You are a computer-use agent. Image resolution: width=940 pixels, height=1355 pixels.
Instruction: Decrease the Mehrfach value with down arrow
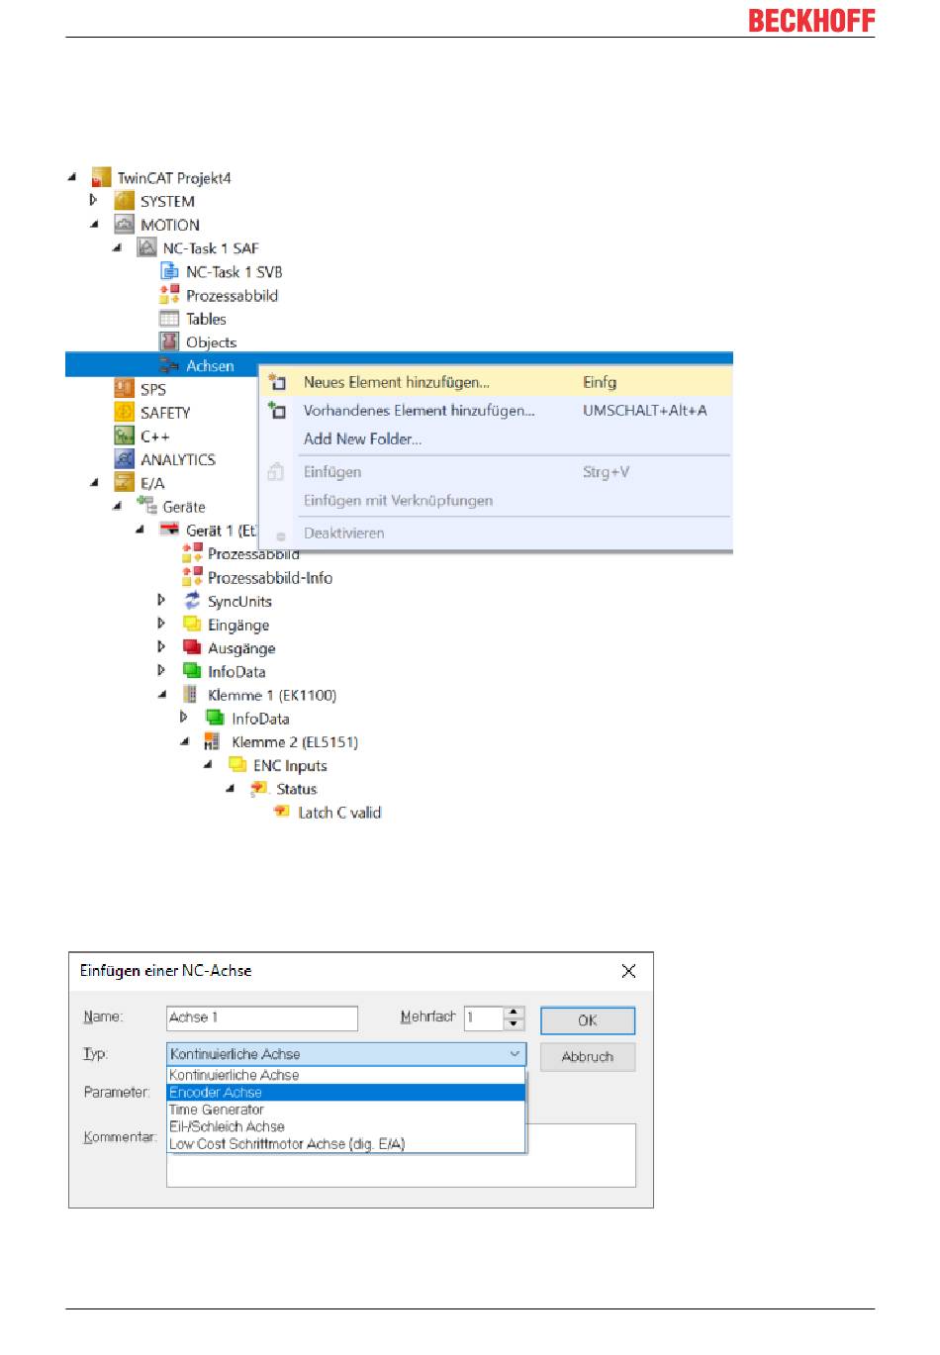coord(514,1023)
